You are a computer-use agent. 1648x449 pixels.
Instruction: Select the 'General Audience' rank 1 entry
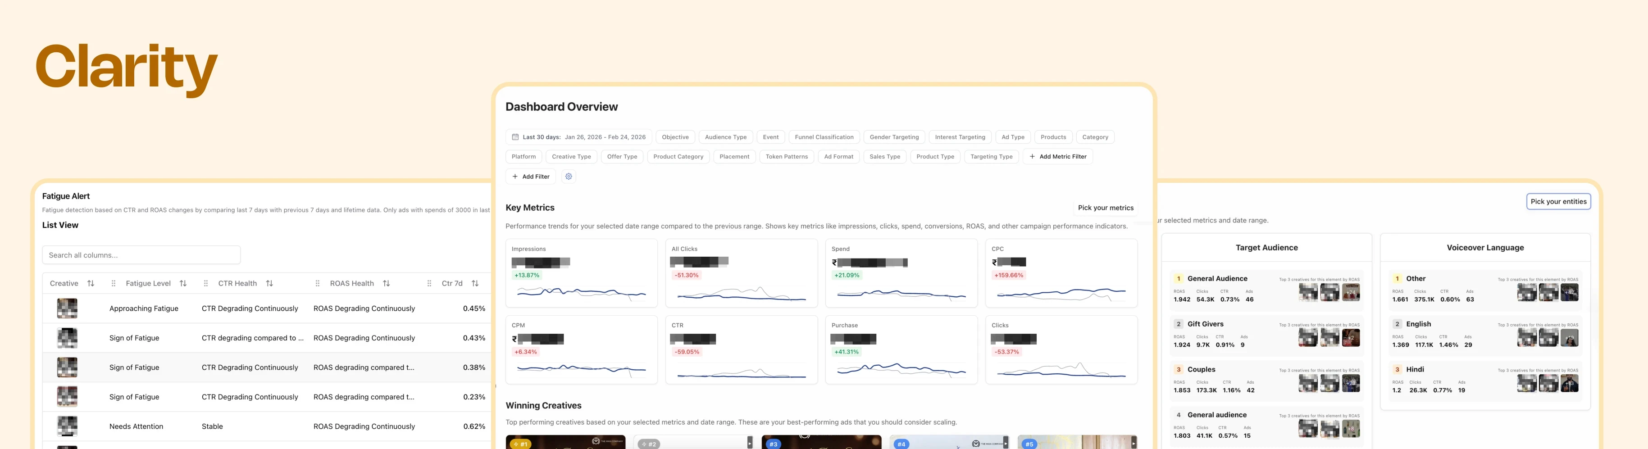pos(1266,289)
